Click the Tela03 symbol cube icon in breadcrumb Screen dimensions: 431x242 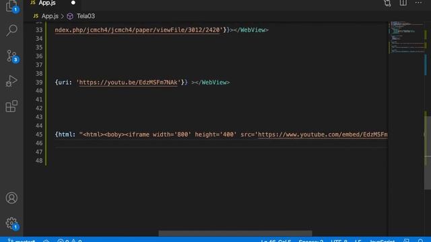point(70,16)
